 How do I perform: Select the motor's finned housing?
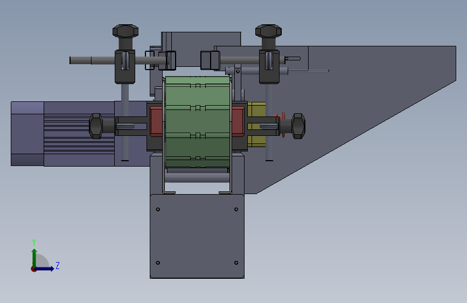pos(79,134)
